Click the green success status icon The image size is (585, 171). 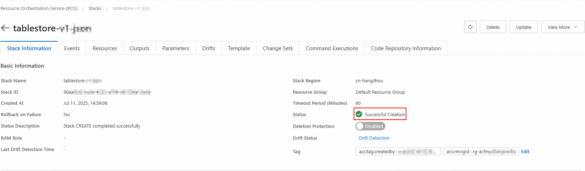point(359,114)
